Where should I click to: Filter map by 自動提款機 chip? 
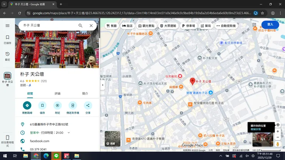pos(226,26)
